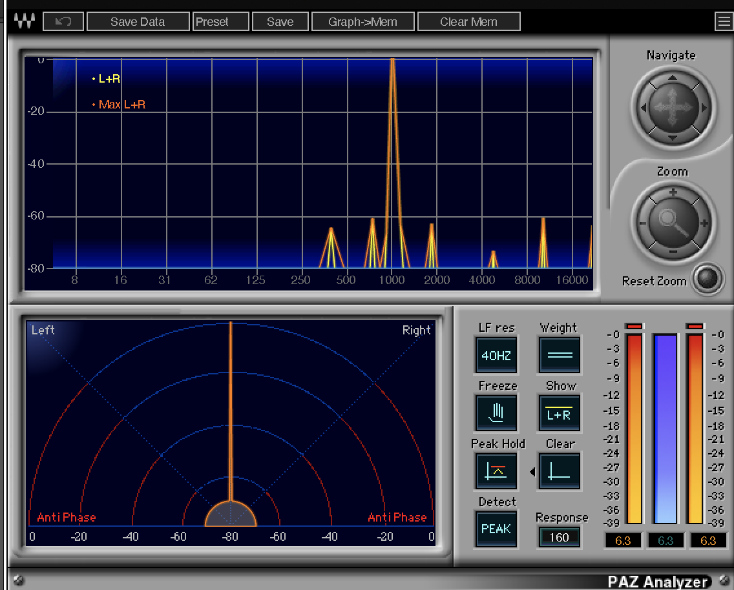Click the left clip indicator LED

coord(634,326)
